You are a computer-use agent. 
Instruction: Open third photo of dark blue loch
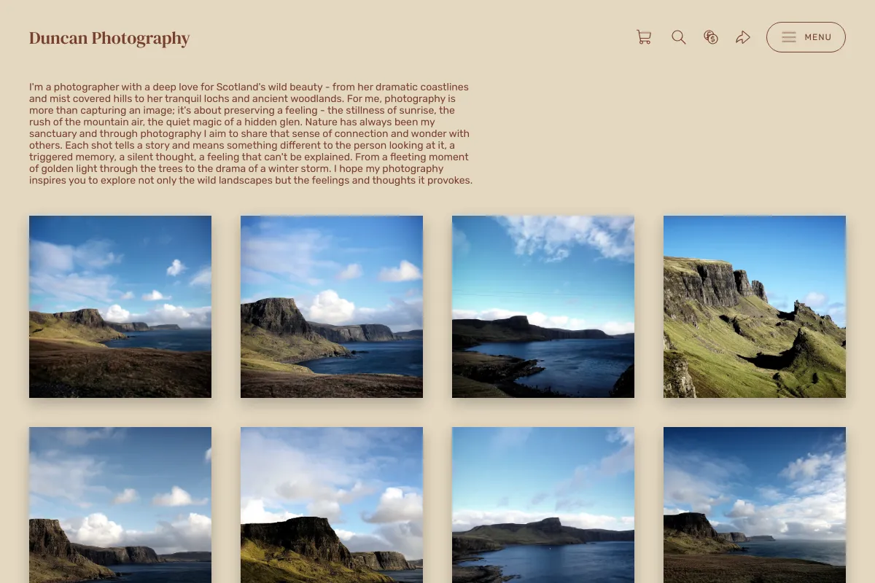click(x=543, y=307)
